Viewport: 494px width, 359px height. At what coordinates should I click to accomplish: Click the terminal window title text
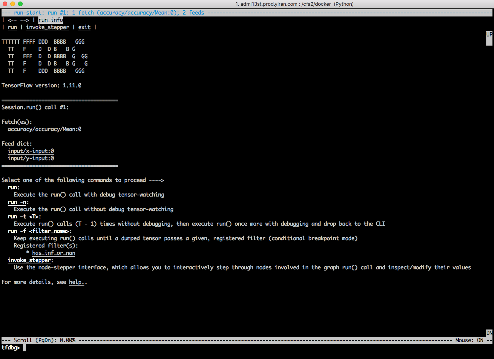[295, 4]
